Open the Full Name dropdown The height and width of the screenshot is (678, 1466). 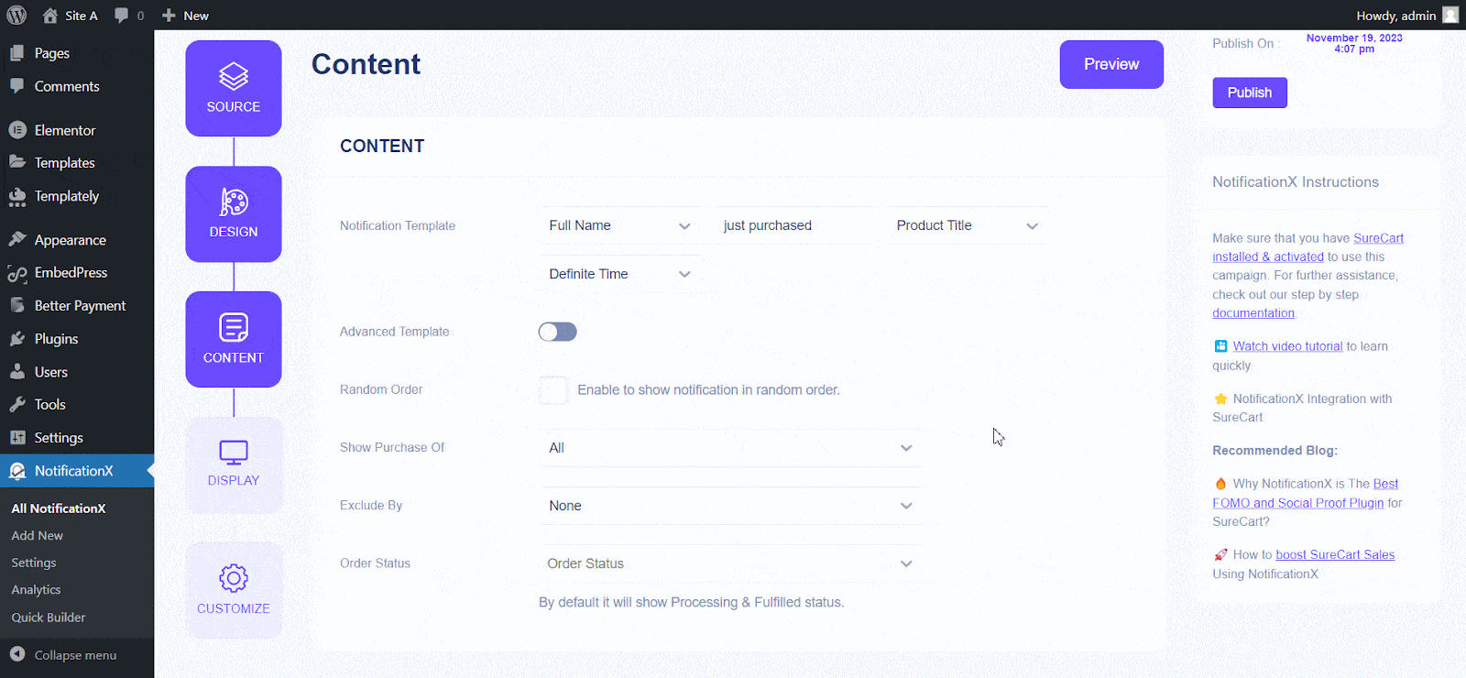[x=619, y=225]
